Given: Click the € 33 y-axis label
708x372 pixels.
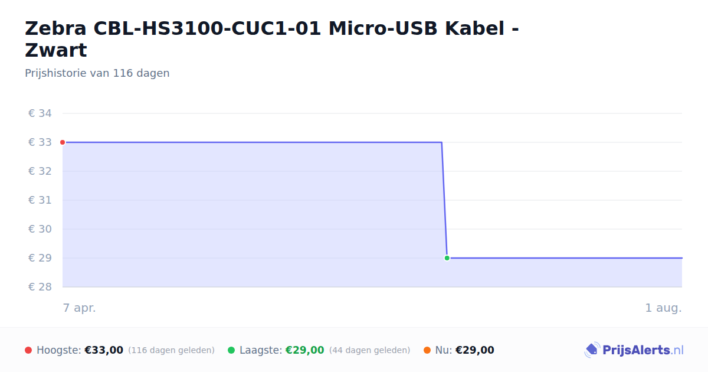Looking at the screenshot, I should (x=40, y=142).
